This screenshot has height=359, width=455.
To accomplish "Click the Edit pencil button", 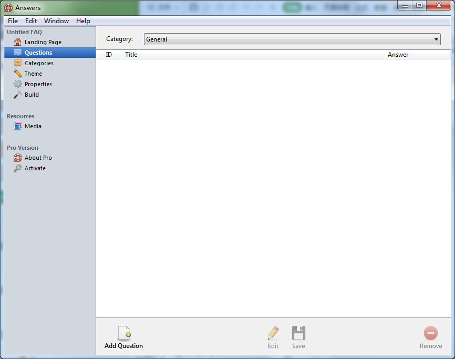I will tap(273, 337).
